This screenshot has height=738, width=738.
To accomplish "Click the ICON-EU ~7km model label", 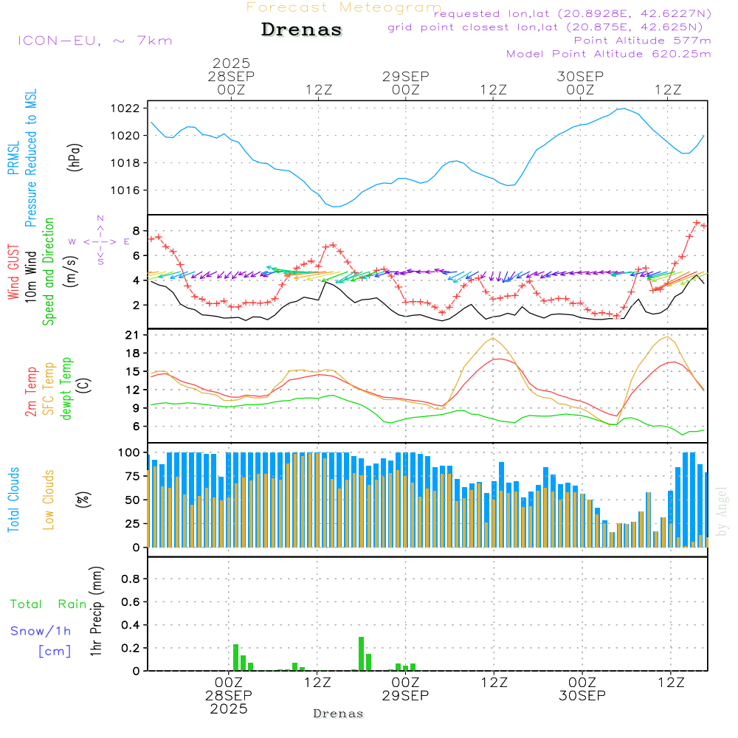I will 94,41.
